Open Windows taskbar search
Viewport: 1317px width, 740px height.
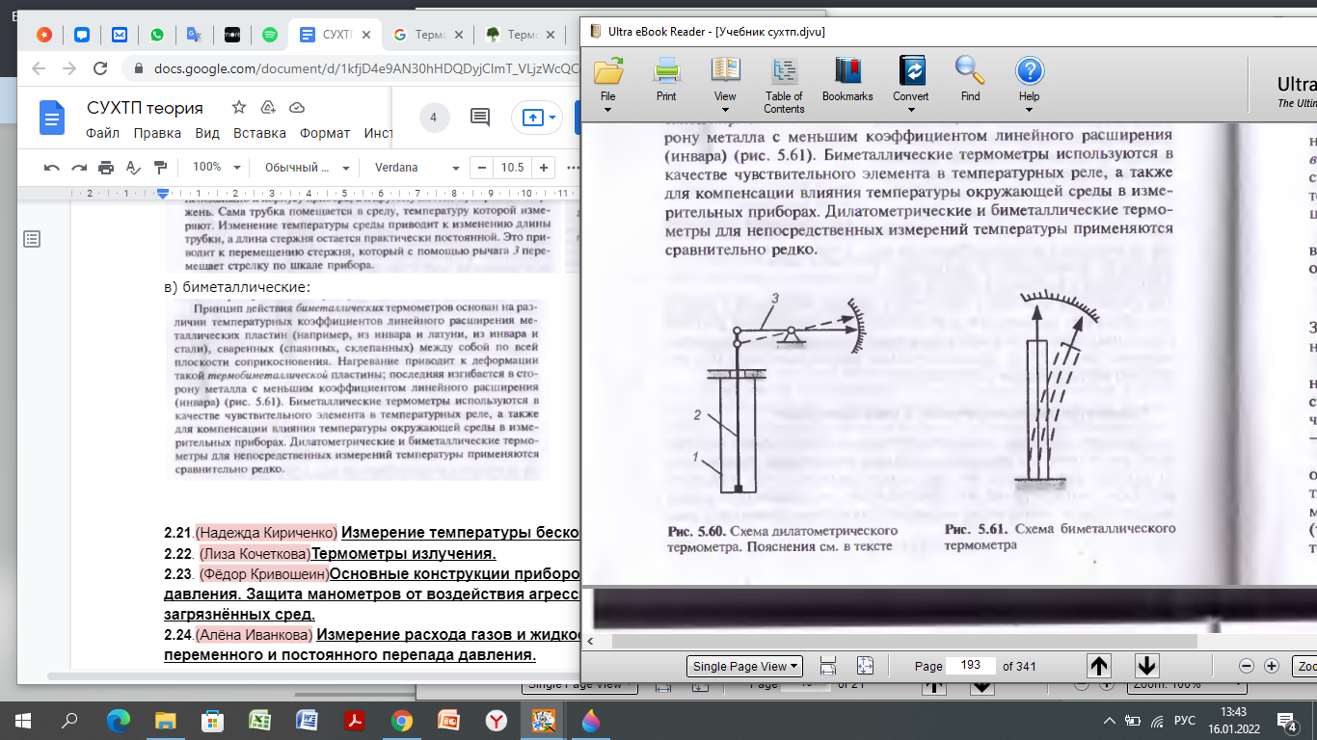pyautogui.click(x=69, y=720)
